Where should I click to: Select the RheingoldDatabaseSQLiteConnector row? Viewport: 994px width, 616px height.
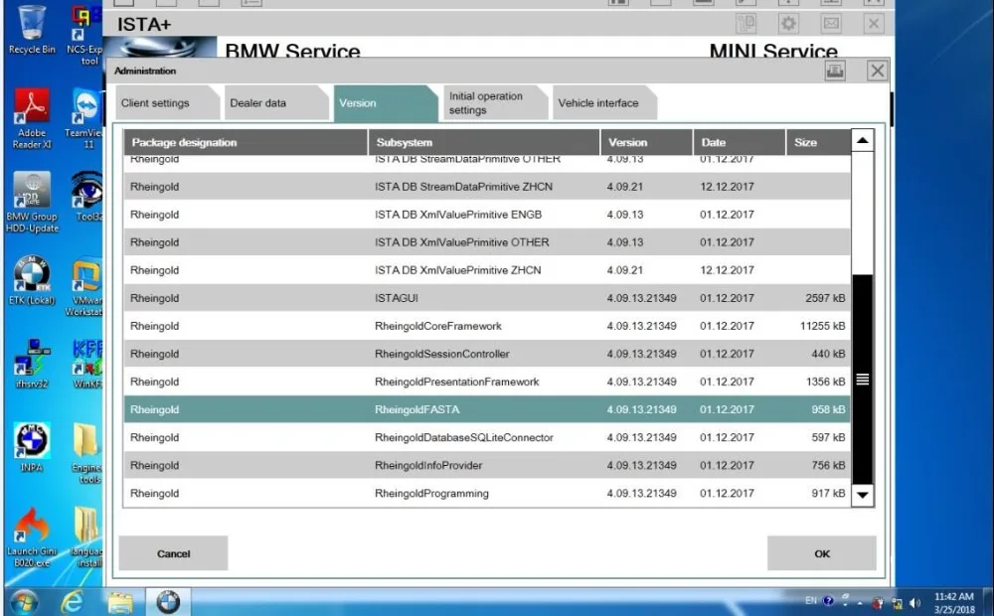click(x=487, y=437)
